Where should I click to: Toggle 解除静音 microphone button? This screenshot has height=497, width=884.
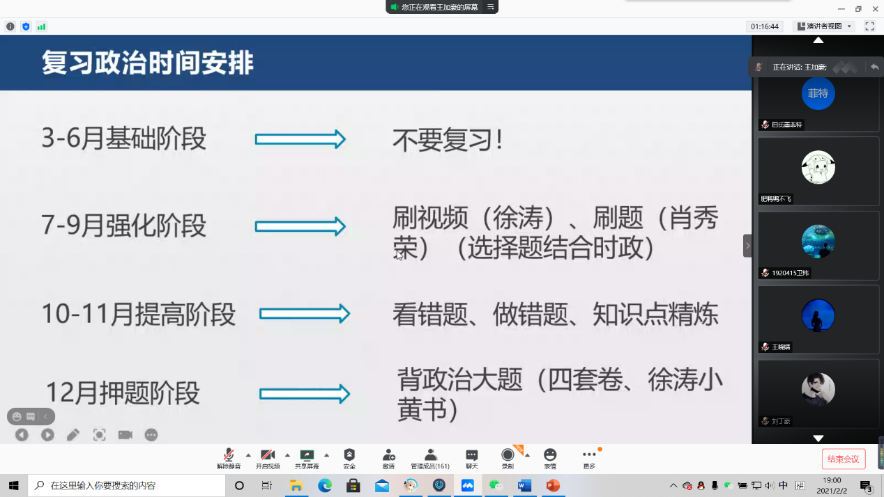click(x=229, y=455)
